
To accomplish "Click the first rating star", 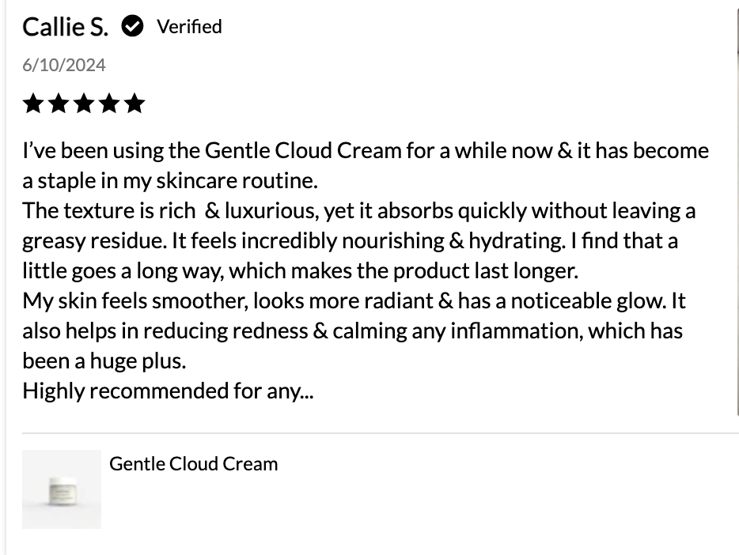I will point(33,104).
